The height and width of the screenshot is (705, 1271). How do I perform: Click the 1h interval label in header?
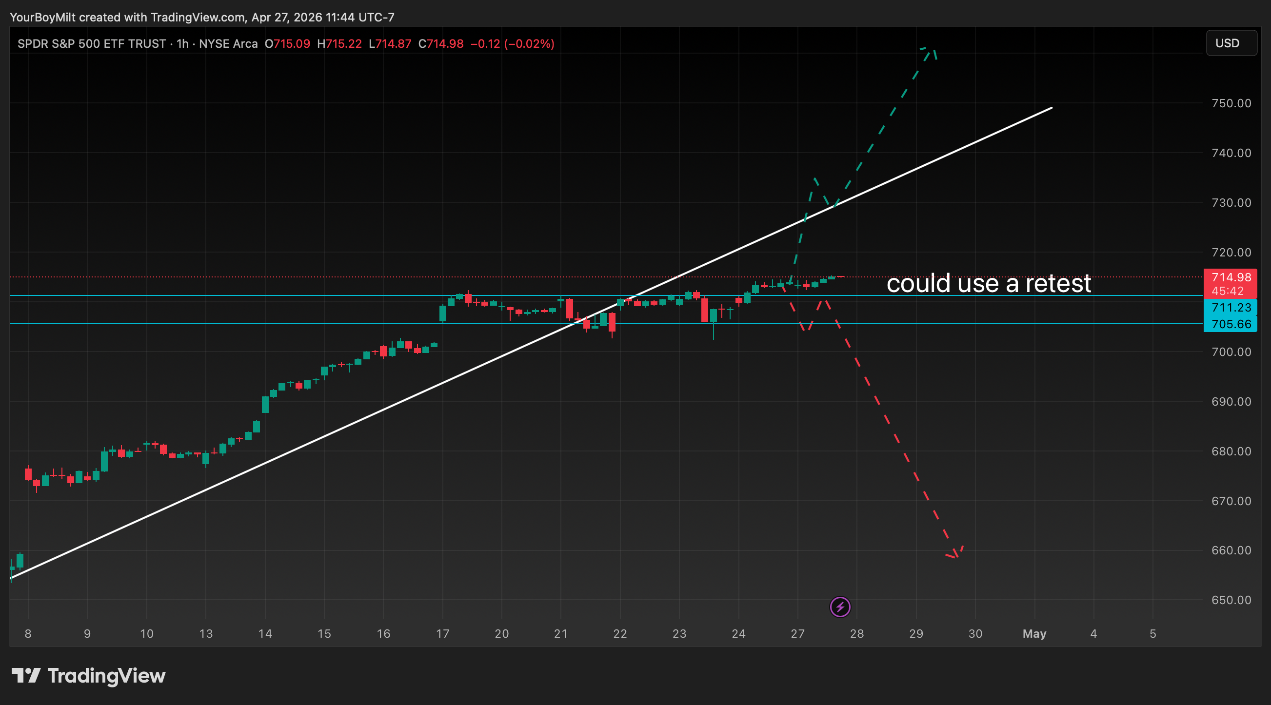(182, 44)
